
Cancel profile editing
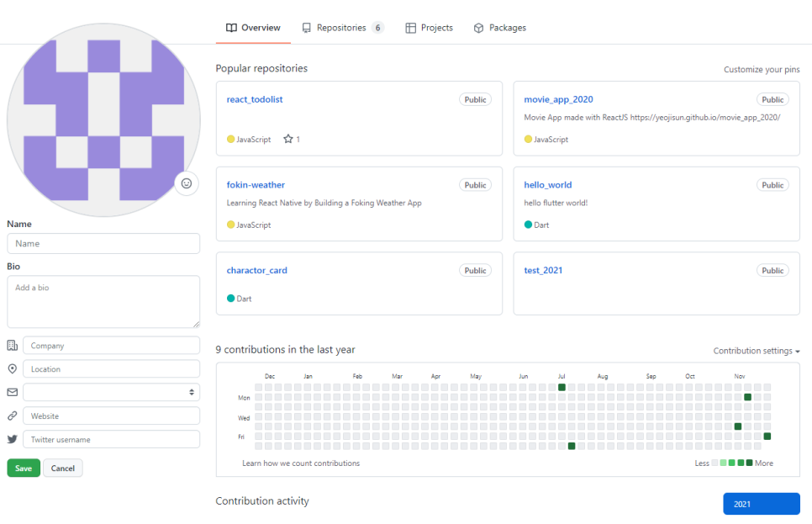point(63,468)
